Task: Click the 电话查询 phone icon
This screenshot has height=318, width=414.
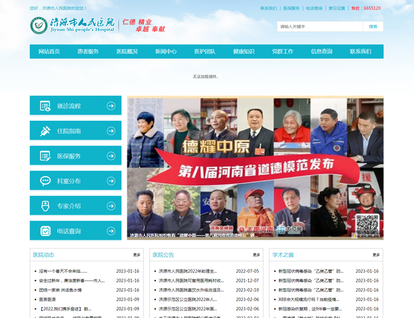Action: (45, 230)
